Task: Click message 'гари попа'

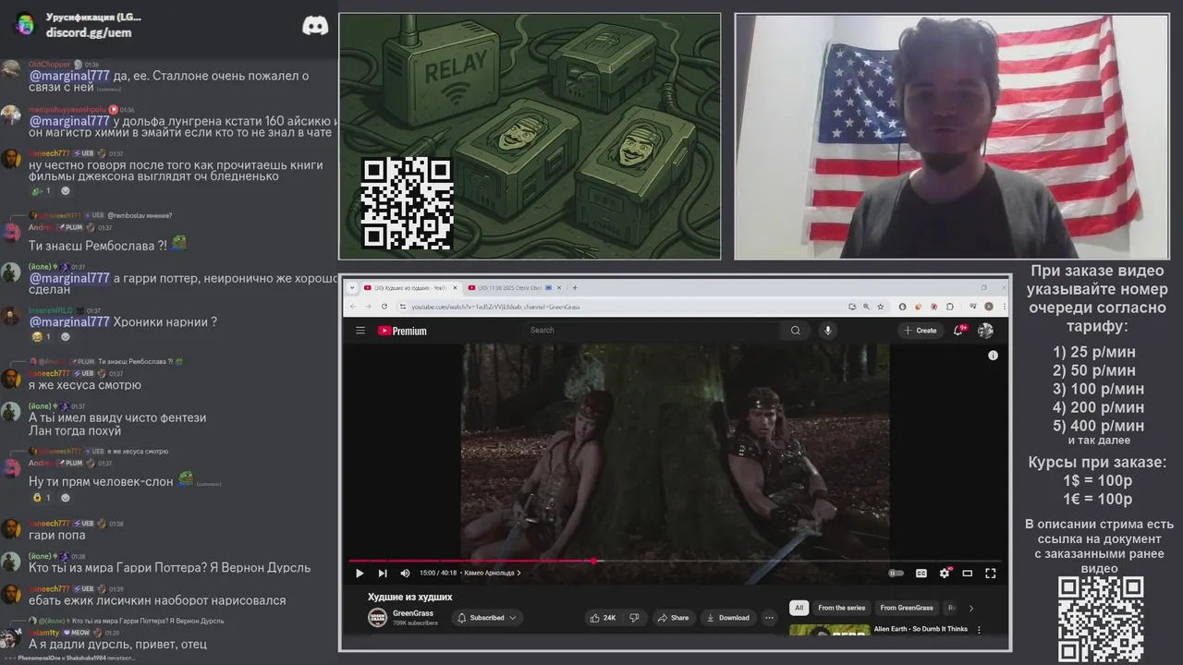Action: coord(56,535)
